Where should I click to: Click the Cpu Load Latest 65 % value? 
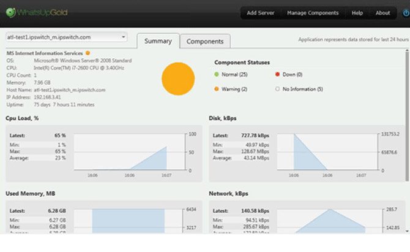(x=60, y=136)
